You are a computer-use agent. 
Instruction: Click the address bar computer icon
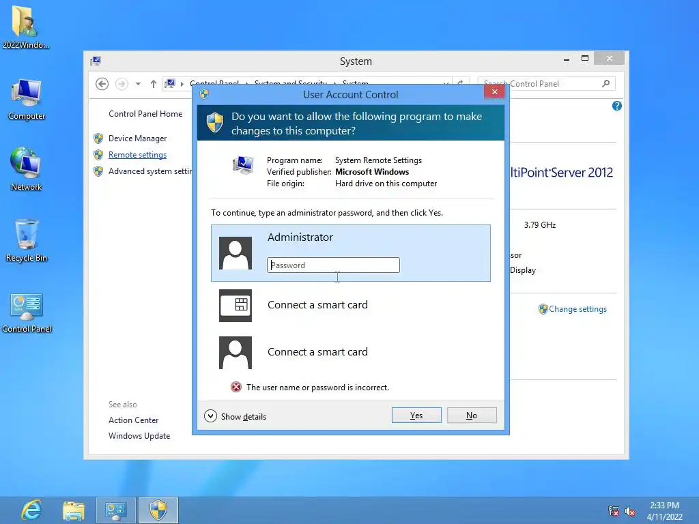170,83
